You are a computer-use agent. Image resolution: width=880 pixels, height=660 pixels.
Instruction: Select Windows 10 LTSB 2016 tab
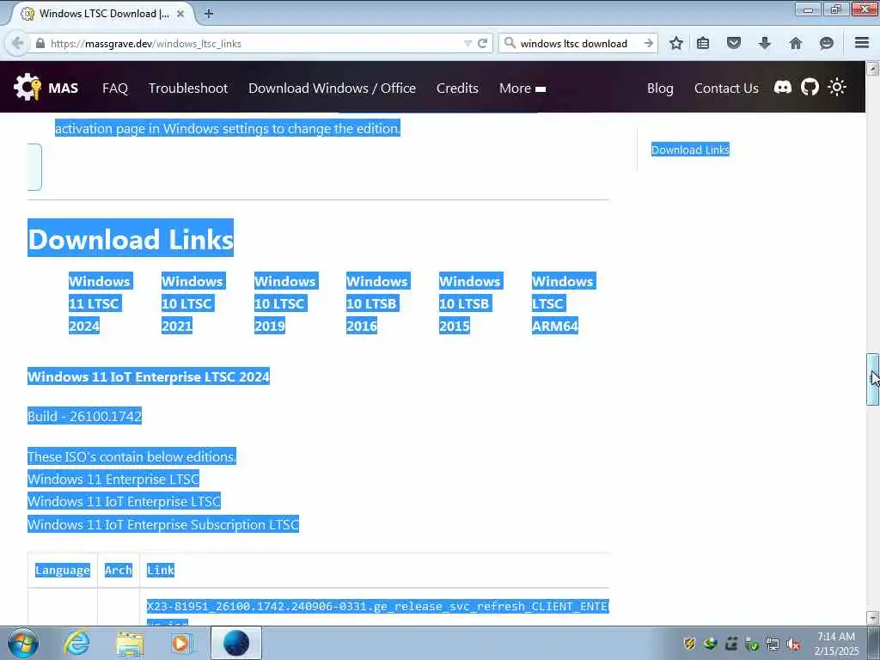[x=378, y=303]
